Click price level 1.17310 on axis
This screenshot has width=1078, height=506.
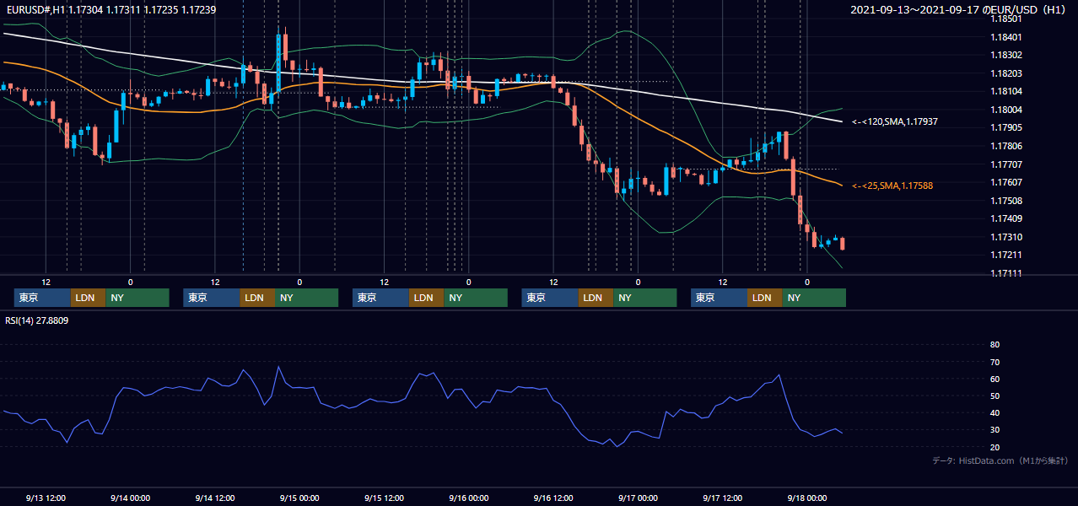coord(1005,237)
